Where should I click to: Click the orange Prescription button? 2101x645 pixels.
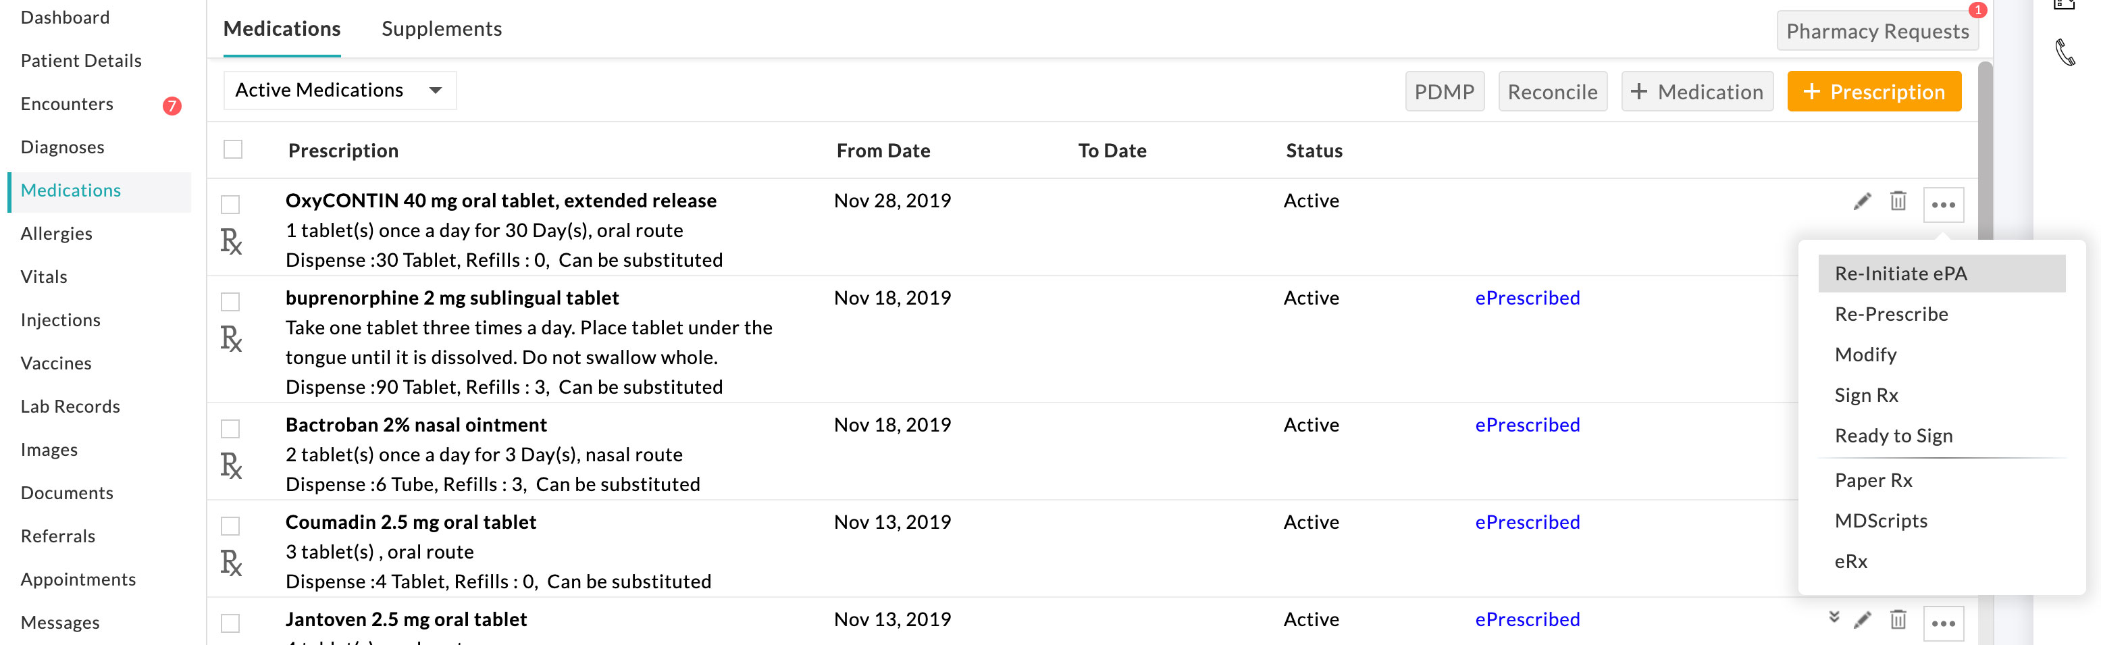pos(1873,92)
